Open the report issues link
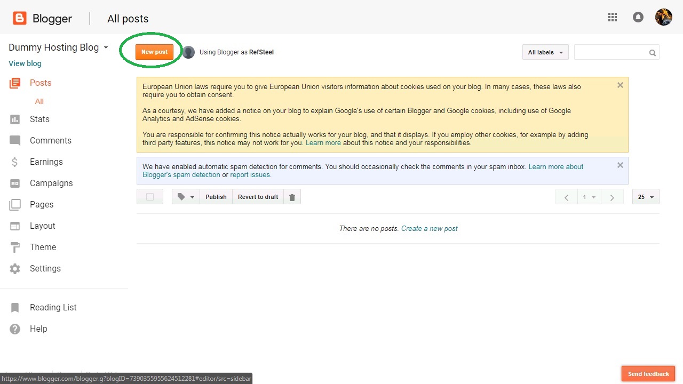 click(250, 175)
